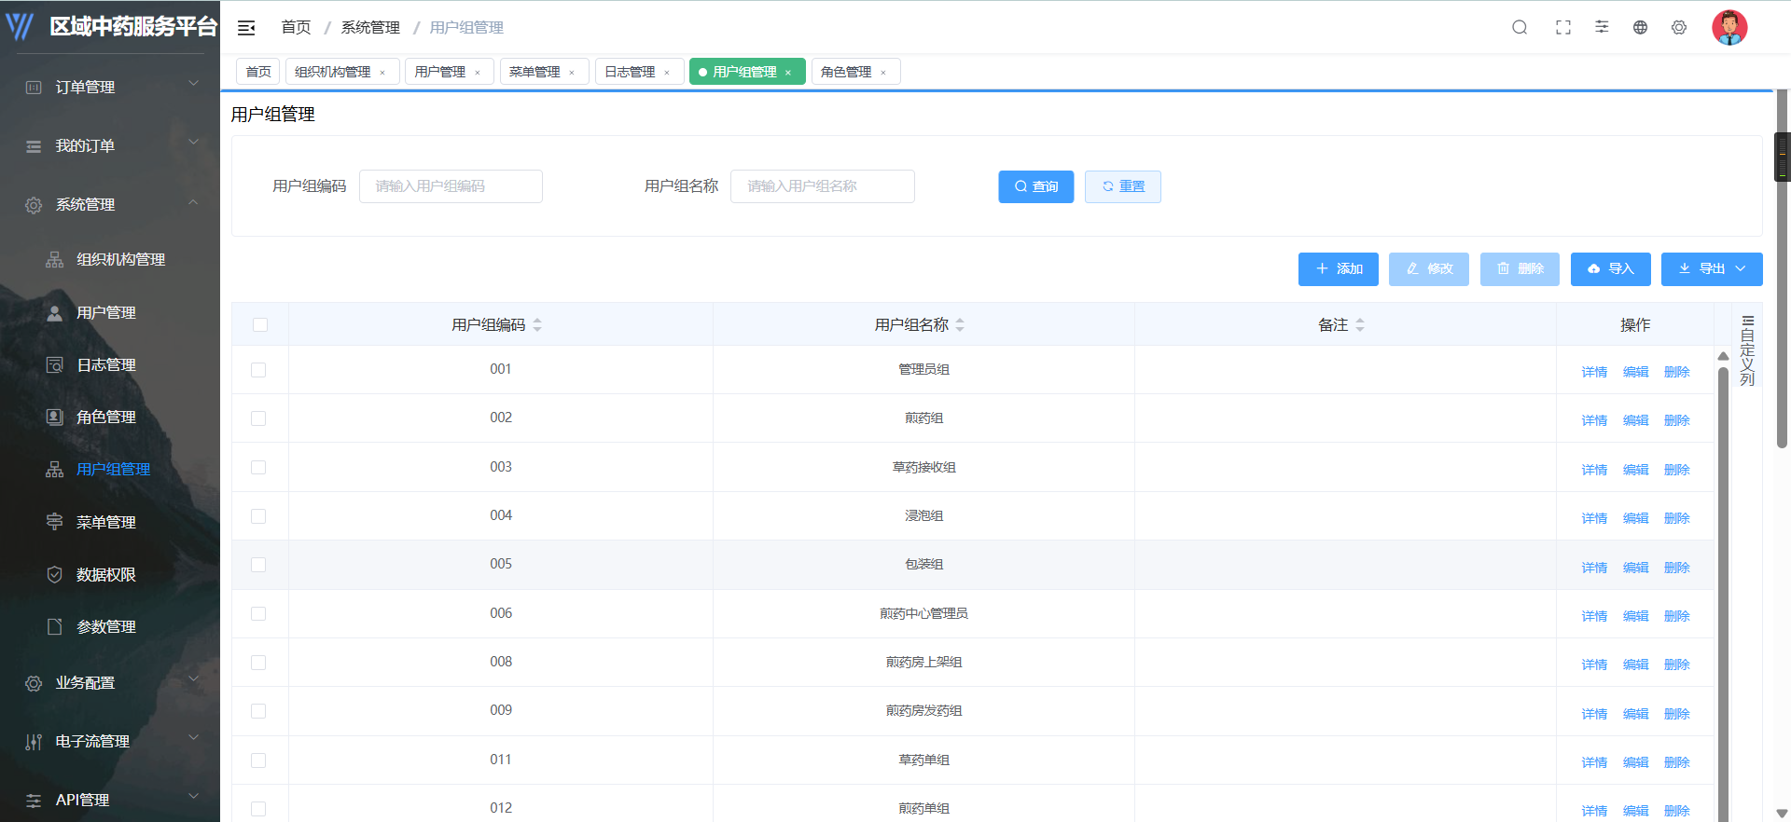1791x822 pixels.
Task: Check the row 006 煎药中心管理员 checkbox
Action: (258, 613)
